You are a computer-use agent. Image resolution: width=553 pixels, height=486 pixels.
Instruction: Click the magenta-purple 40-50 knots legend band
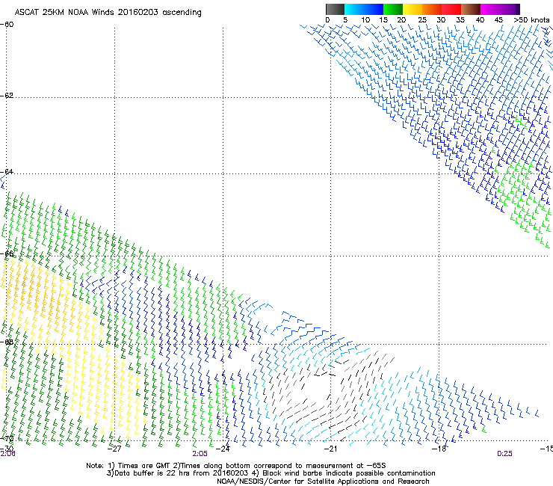[x=500, y=9]
